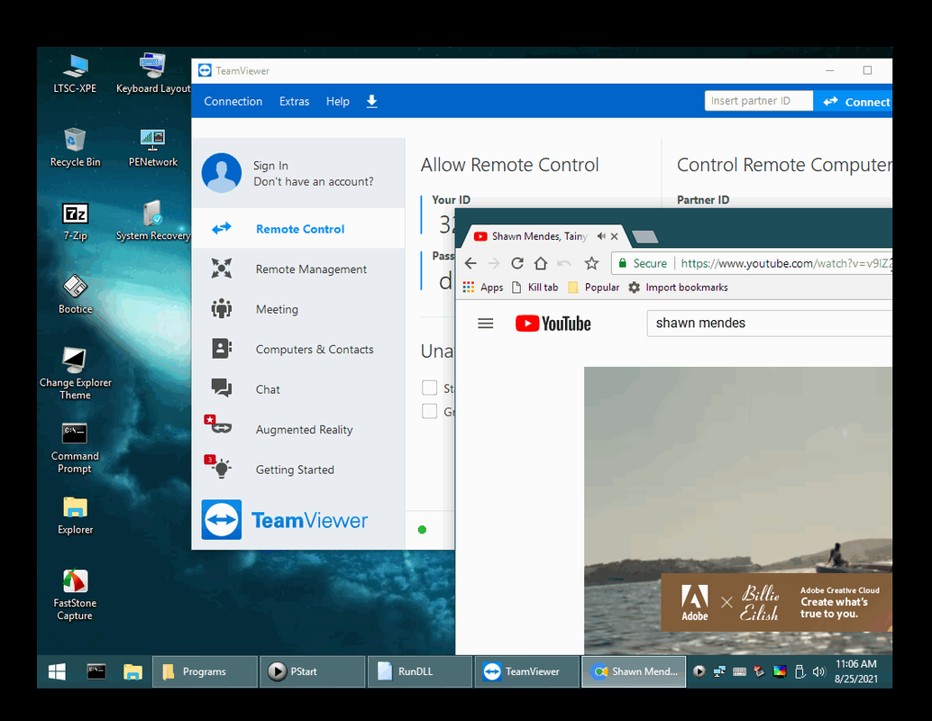The image size is (932, 721).
Task: Switch to the Programs taskbar window
Action: (x=206, y=671)
